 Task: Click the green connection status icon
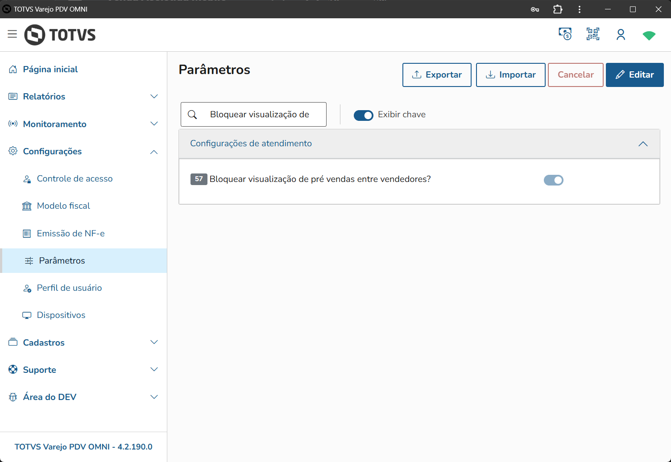(x=649, y=35)
